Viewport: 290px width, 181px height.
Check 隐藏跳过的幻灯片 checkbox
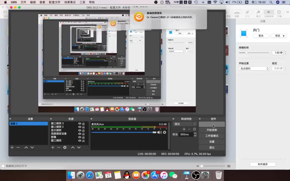3,166
